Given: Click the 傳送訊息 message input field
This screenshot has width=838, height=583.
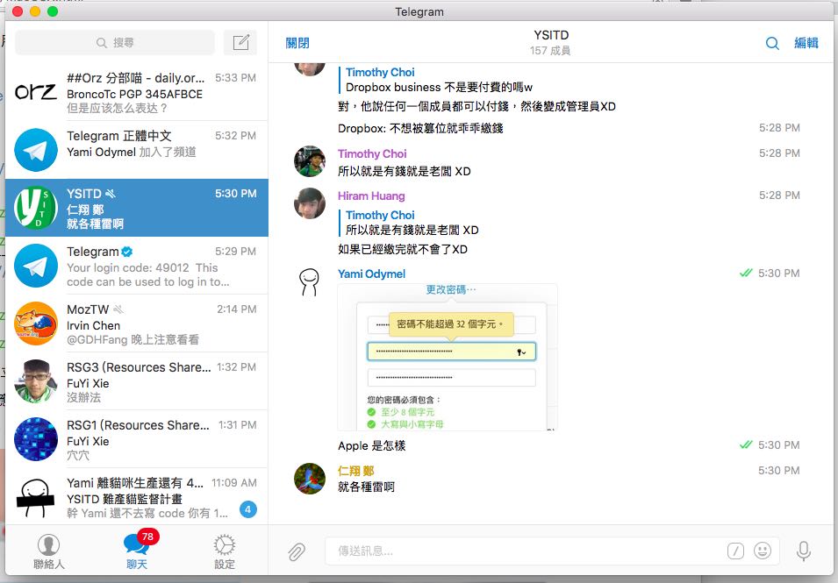Looking at the screenshot, I should (x=524, y=551).
